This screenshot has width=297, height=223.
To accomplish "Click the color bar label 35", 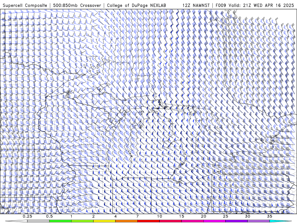I will (270, 216).
